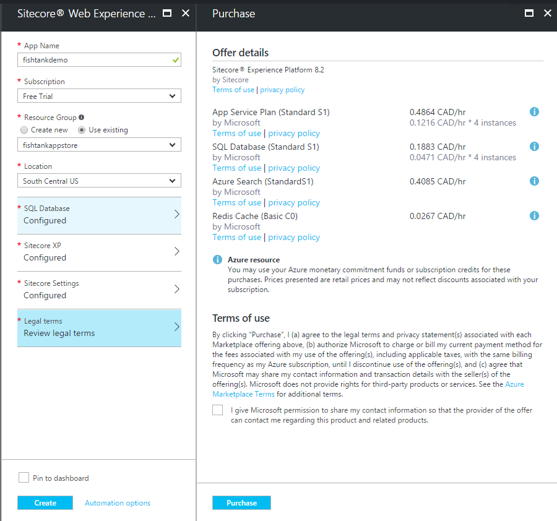Screen dimensions: 557x521
Task: Click the info icon for Azure Search
Action: point(534,181)
